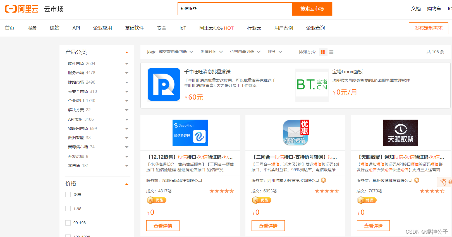
Task: Open 天眼数聚 product image
Action: point(401,133)
